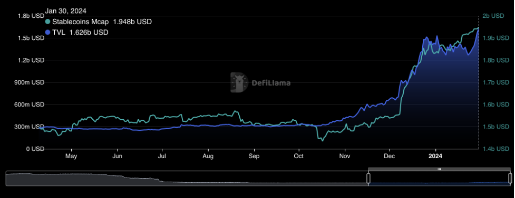Click the Stablecoins Mcap 1.948b USD legend text
The height and width of the screenshot is (198, 515).
click(x=102, y=22)
